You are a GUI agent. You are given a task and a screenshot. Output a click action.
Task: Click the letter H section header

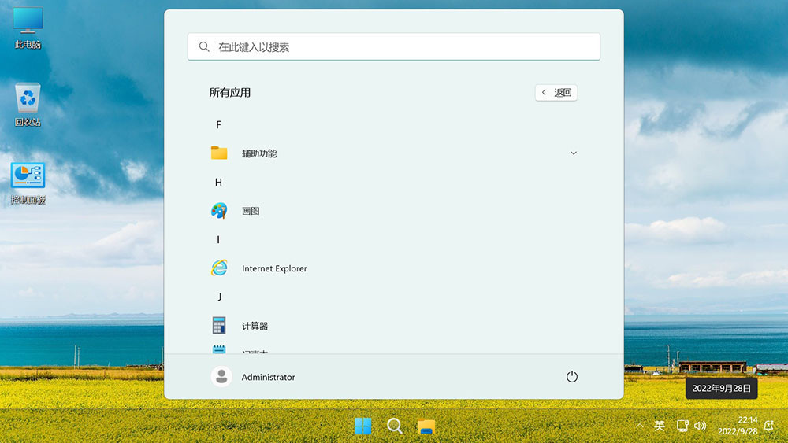pyautogui.click(x=218, y=182)
